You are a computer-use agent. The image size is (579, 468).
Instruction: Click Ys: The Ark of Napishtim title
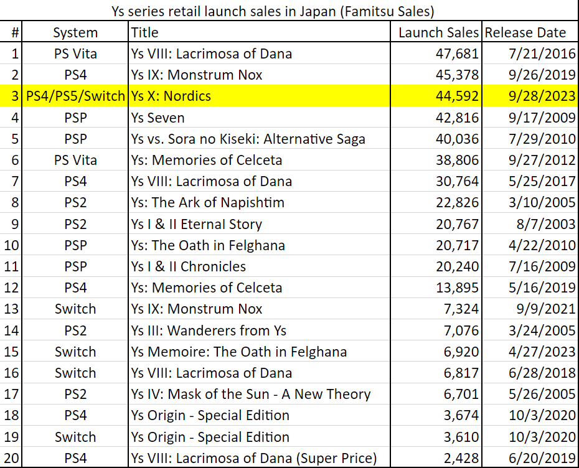[207, 202]
